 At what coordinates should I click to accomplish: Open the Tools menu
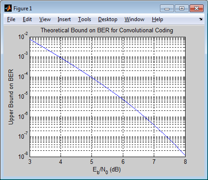pos(84,19)
